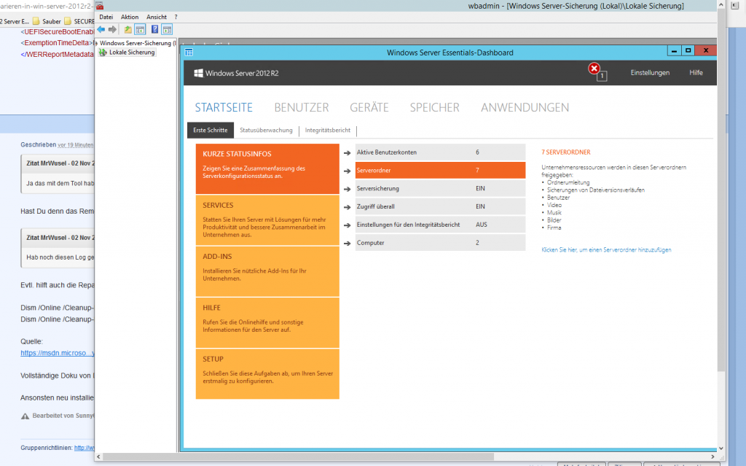
Task: Click the arrow beside Serversicherung row
Action: 348,189
